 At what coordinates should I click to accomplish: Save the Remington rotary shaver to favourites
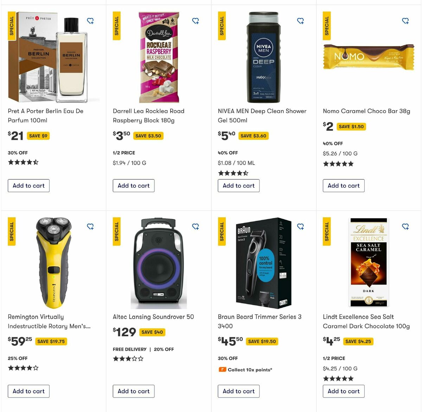point(90,227)
